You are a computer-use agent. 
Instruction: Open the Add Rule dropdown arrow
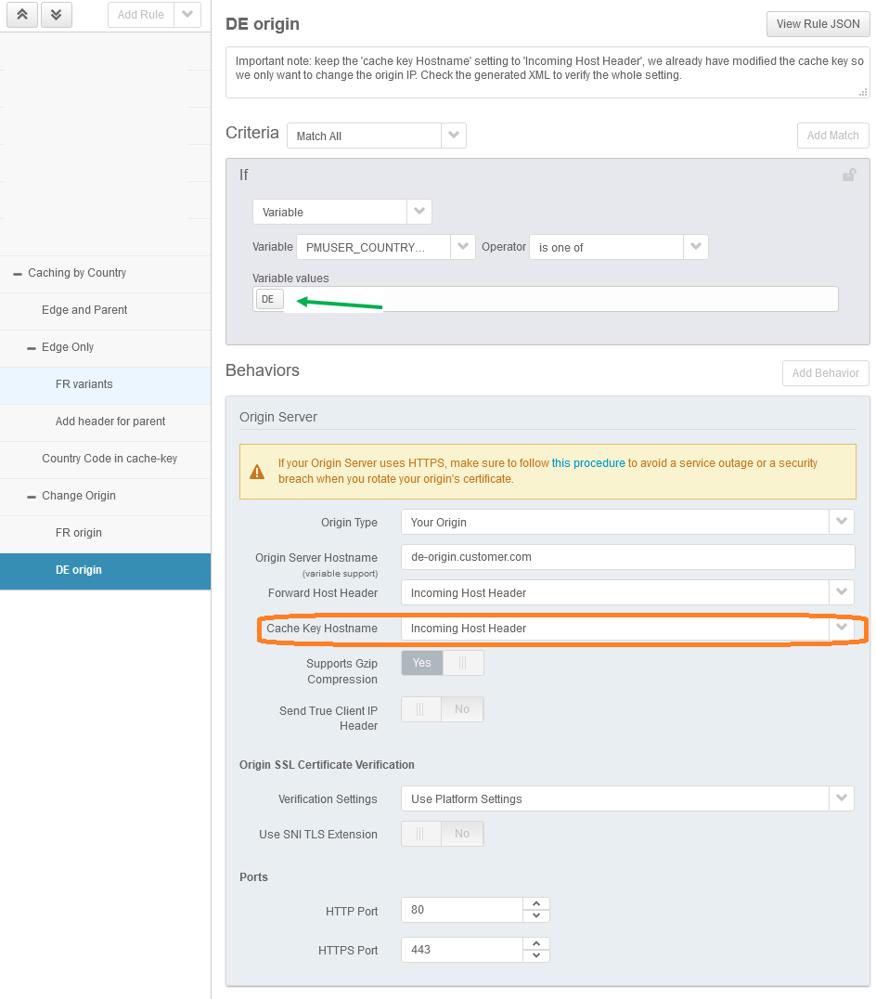coord(187,15)
